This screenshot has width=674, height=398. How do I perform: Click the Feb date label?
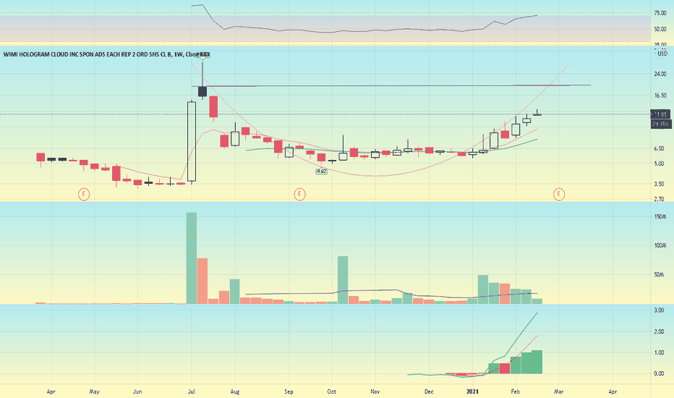(x=515, y=391)
